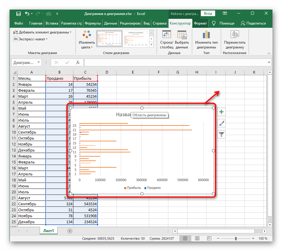
Task: Open the Лист1 sheet tab
Action: [x=49, y=231]
